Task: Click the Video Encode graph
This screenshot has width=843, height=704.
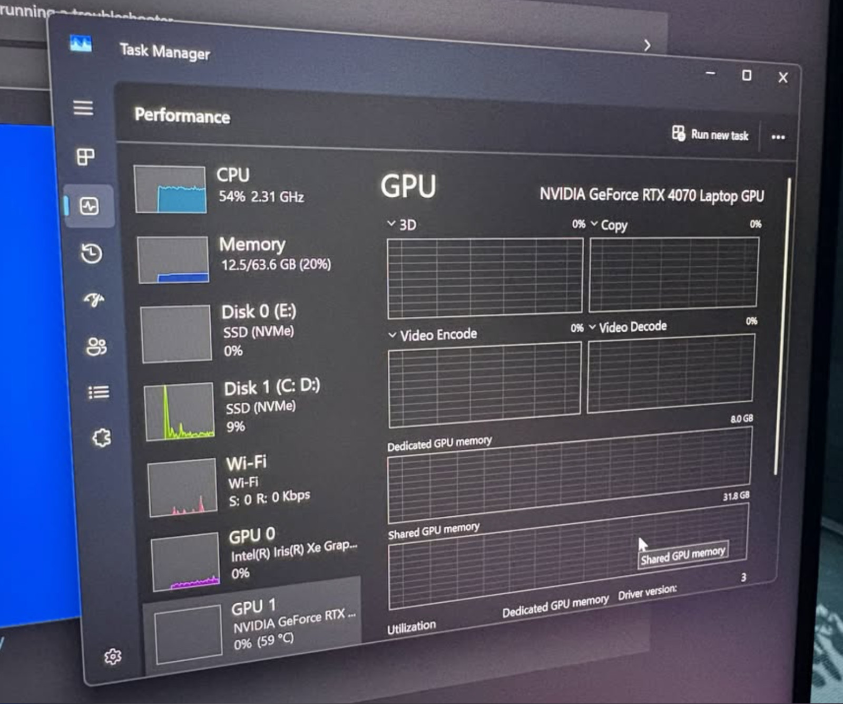Action: pos(485,384)
